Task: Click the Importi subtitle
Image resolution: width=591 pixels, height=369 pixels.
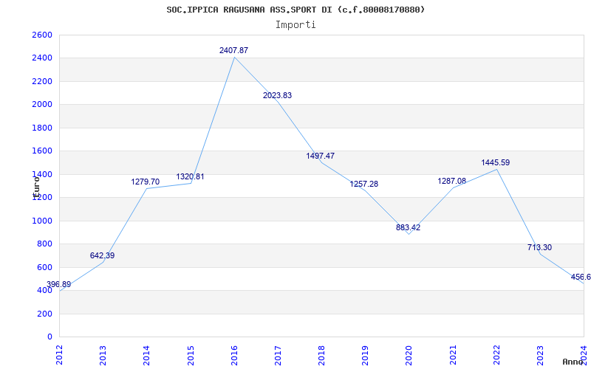Action: click(295, 25)
